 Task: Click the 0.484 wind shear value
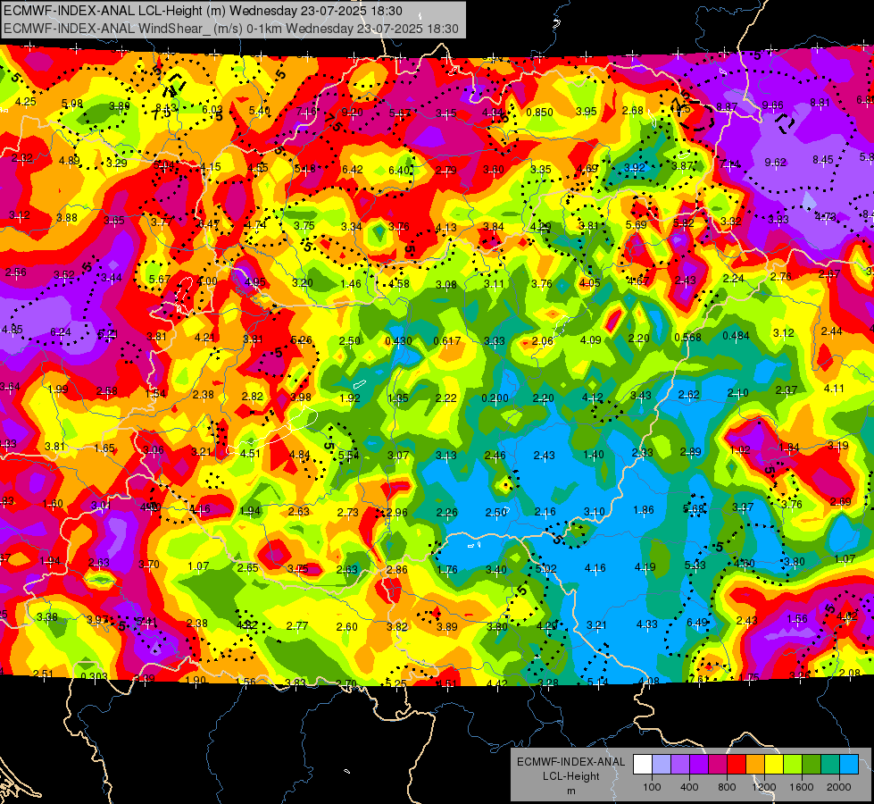[x=736, y=335]
